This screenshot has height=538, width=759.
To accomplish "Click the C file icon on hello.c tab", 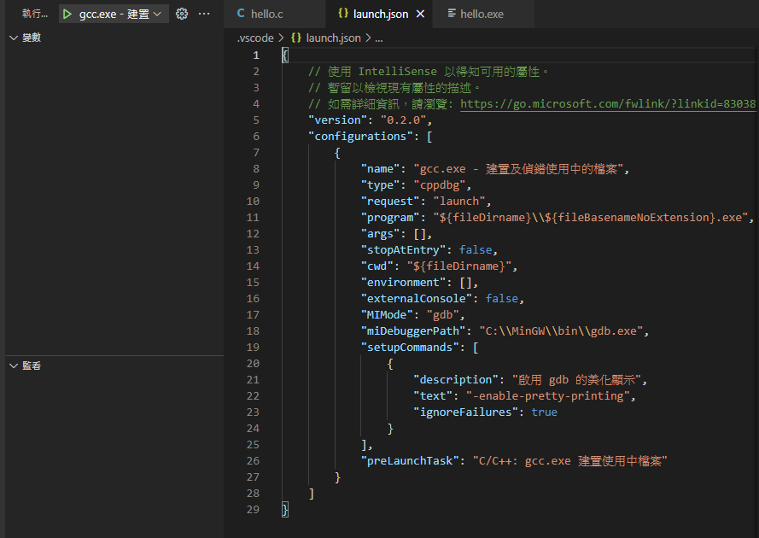I will click(241, 14).
